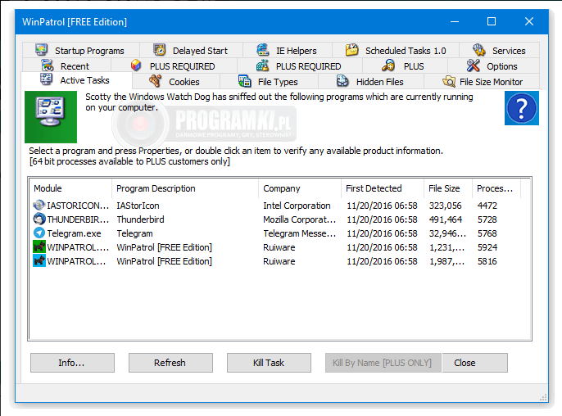Viewport: 562px width, 416px height.
Task: Click the Kill By Name [PLUS ONLY] button
Action: pos(383,363)
